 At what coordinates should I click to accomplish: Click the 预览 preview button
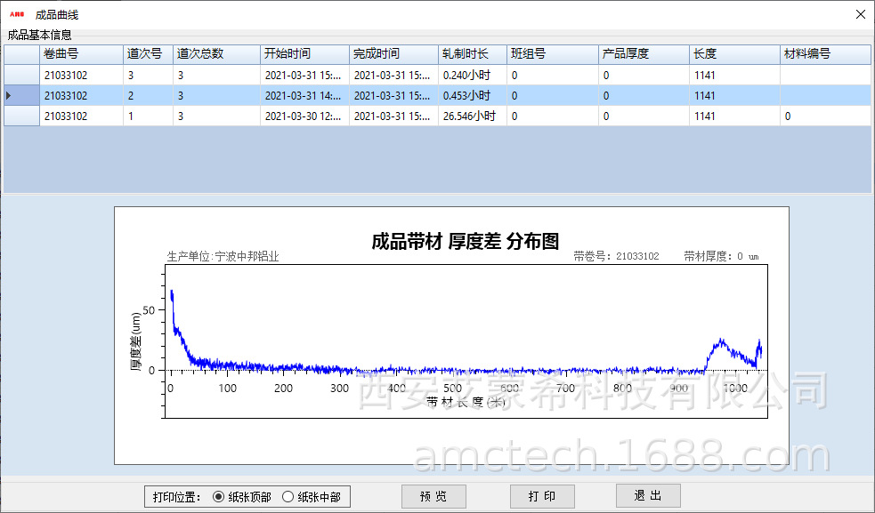point(433,496)
